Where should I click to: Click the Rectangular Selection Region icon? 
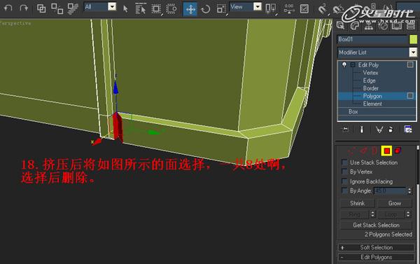point(156,9)
